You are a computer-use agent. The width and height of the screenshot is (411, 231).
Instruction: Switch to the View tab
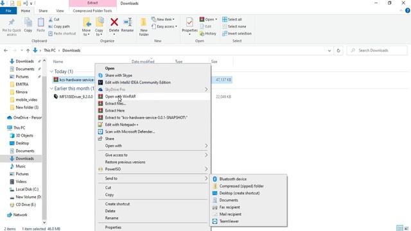(x=60, y=11)
